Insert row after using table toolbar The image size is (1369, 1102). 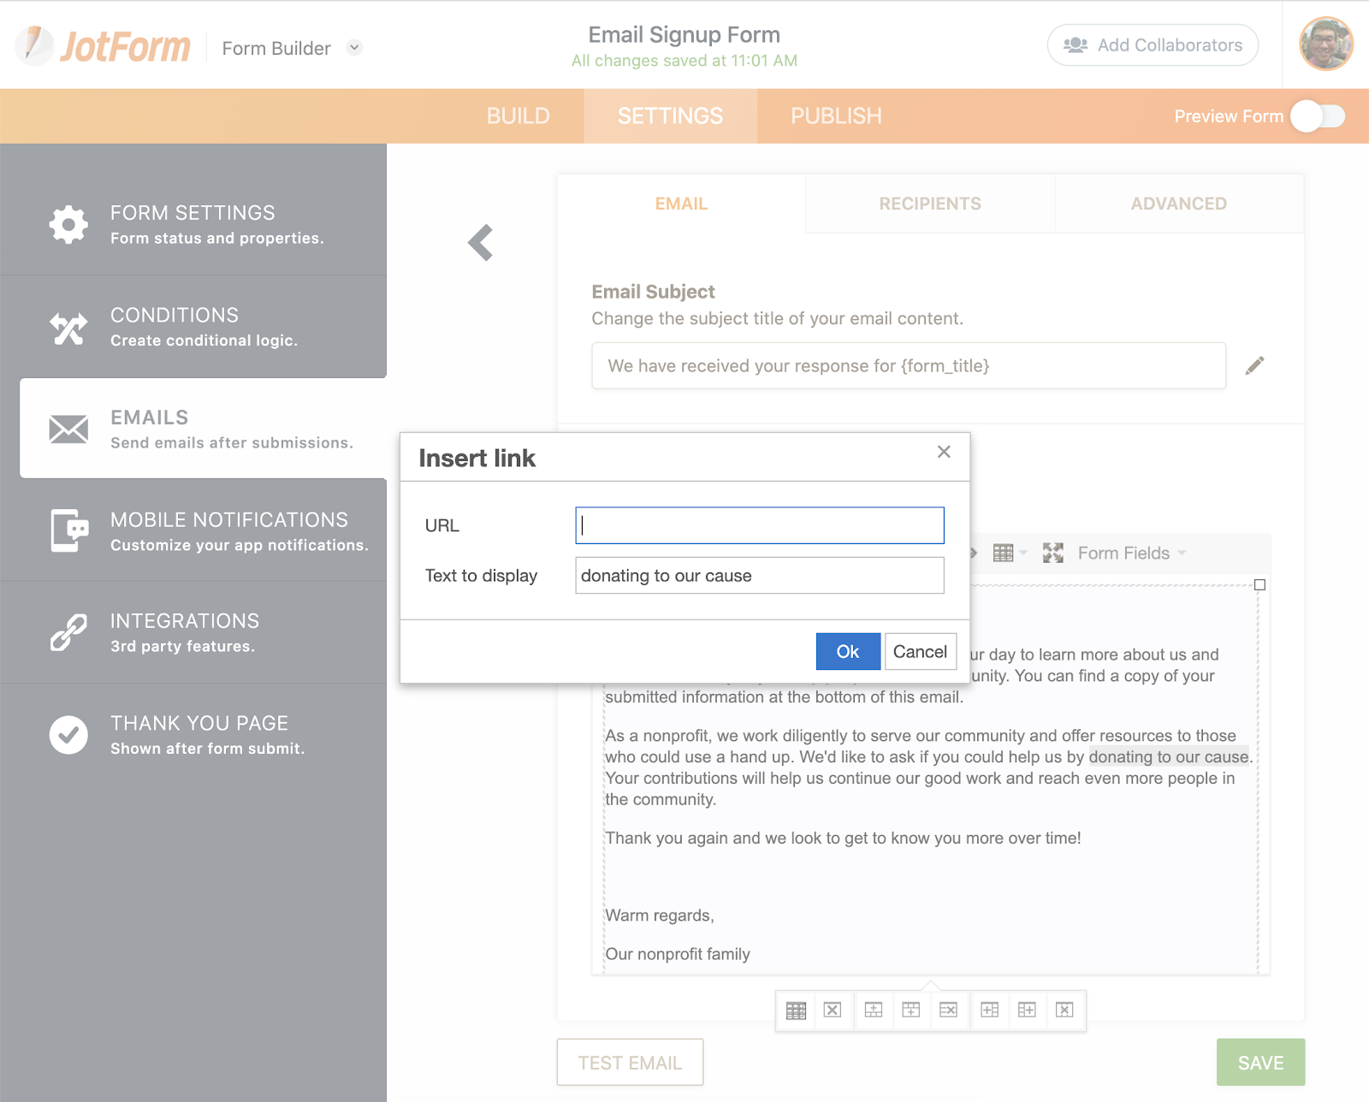911,1010
